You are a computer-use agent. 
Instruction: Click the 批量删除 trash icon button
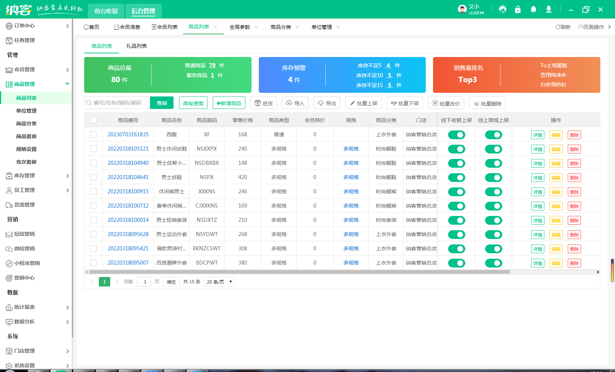(487, 103)
